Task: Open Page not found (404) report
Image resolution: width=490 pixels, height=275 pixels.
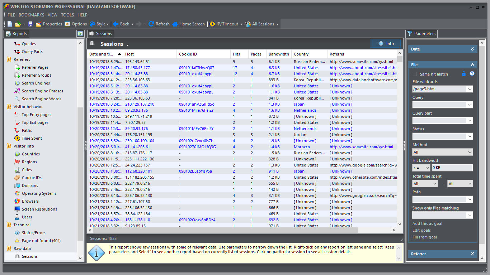Action: point(41,241)
